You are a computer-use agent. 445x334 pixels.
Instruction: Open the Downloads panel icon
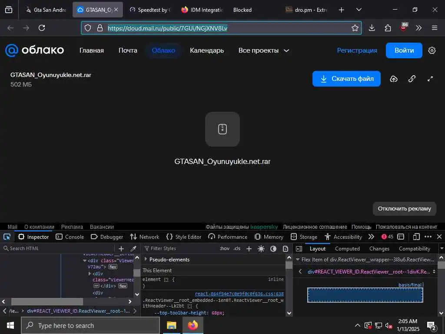372,28
